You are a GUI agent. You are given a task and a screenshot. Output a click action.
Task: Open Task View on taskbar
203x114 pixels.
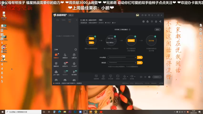(49, 112)
